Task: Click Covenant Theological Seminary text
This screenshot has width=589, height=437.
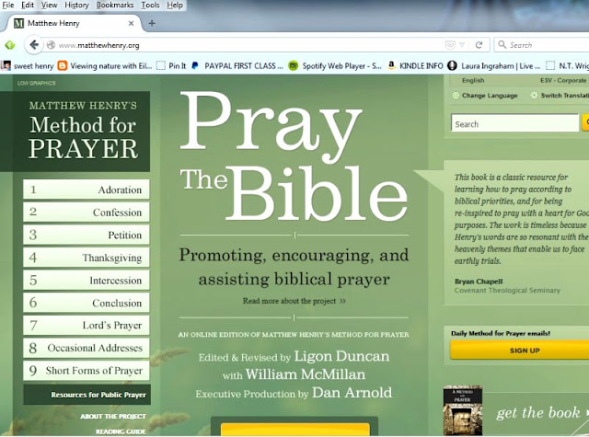Action: 507,290
